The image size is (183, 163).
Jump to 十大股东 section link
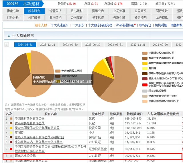click(78, 25)
